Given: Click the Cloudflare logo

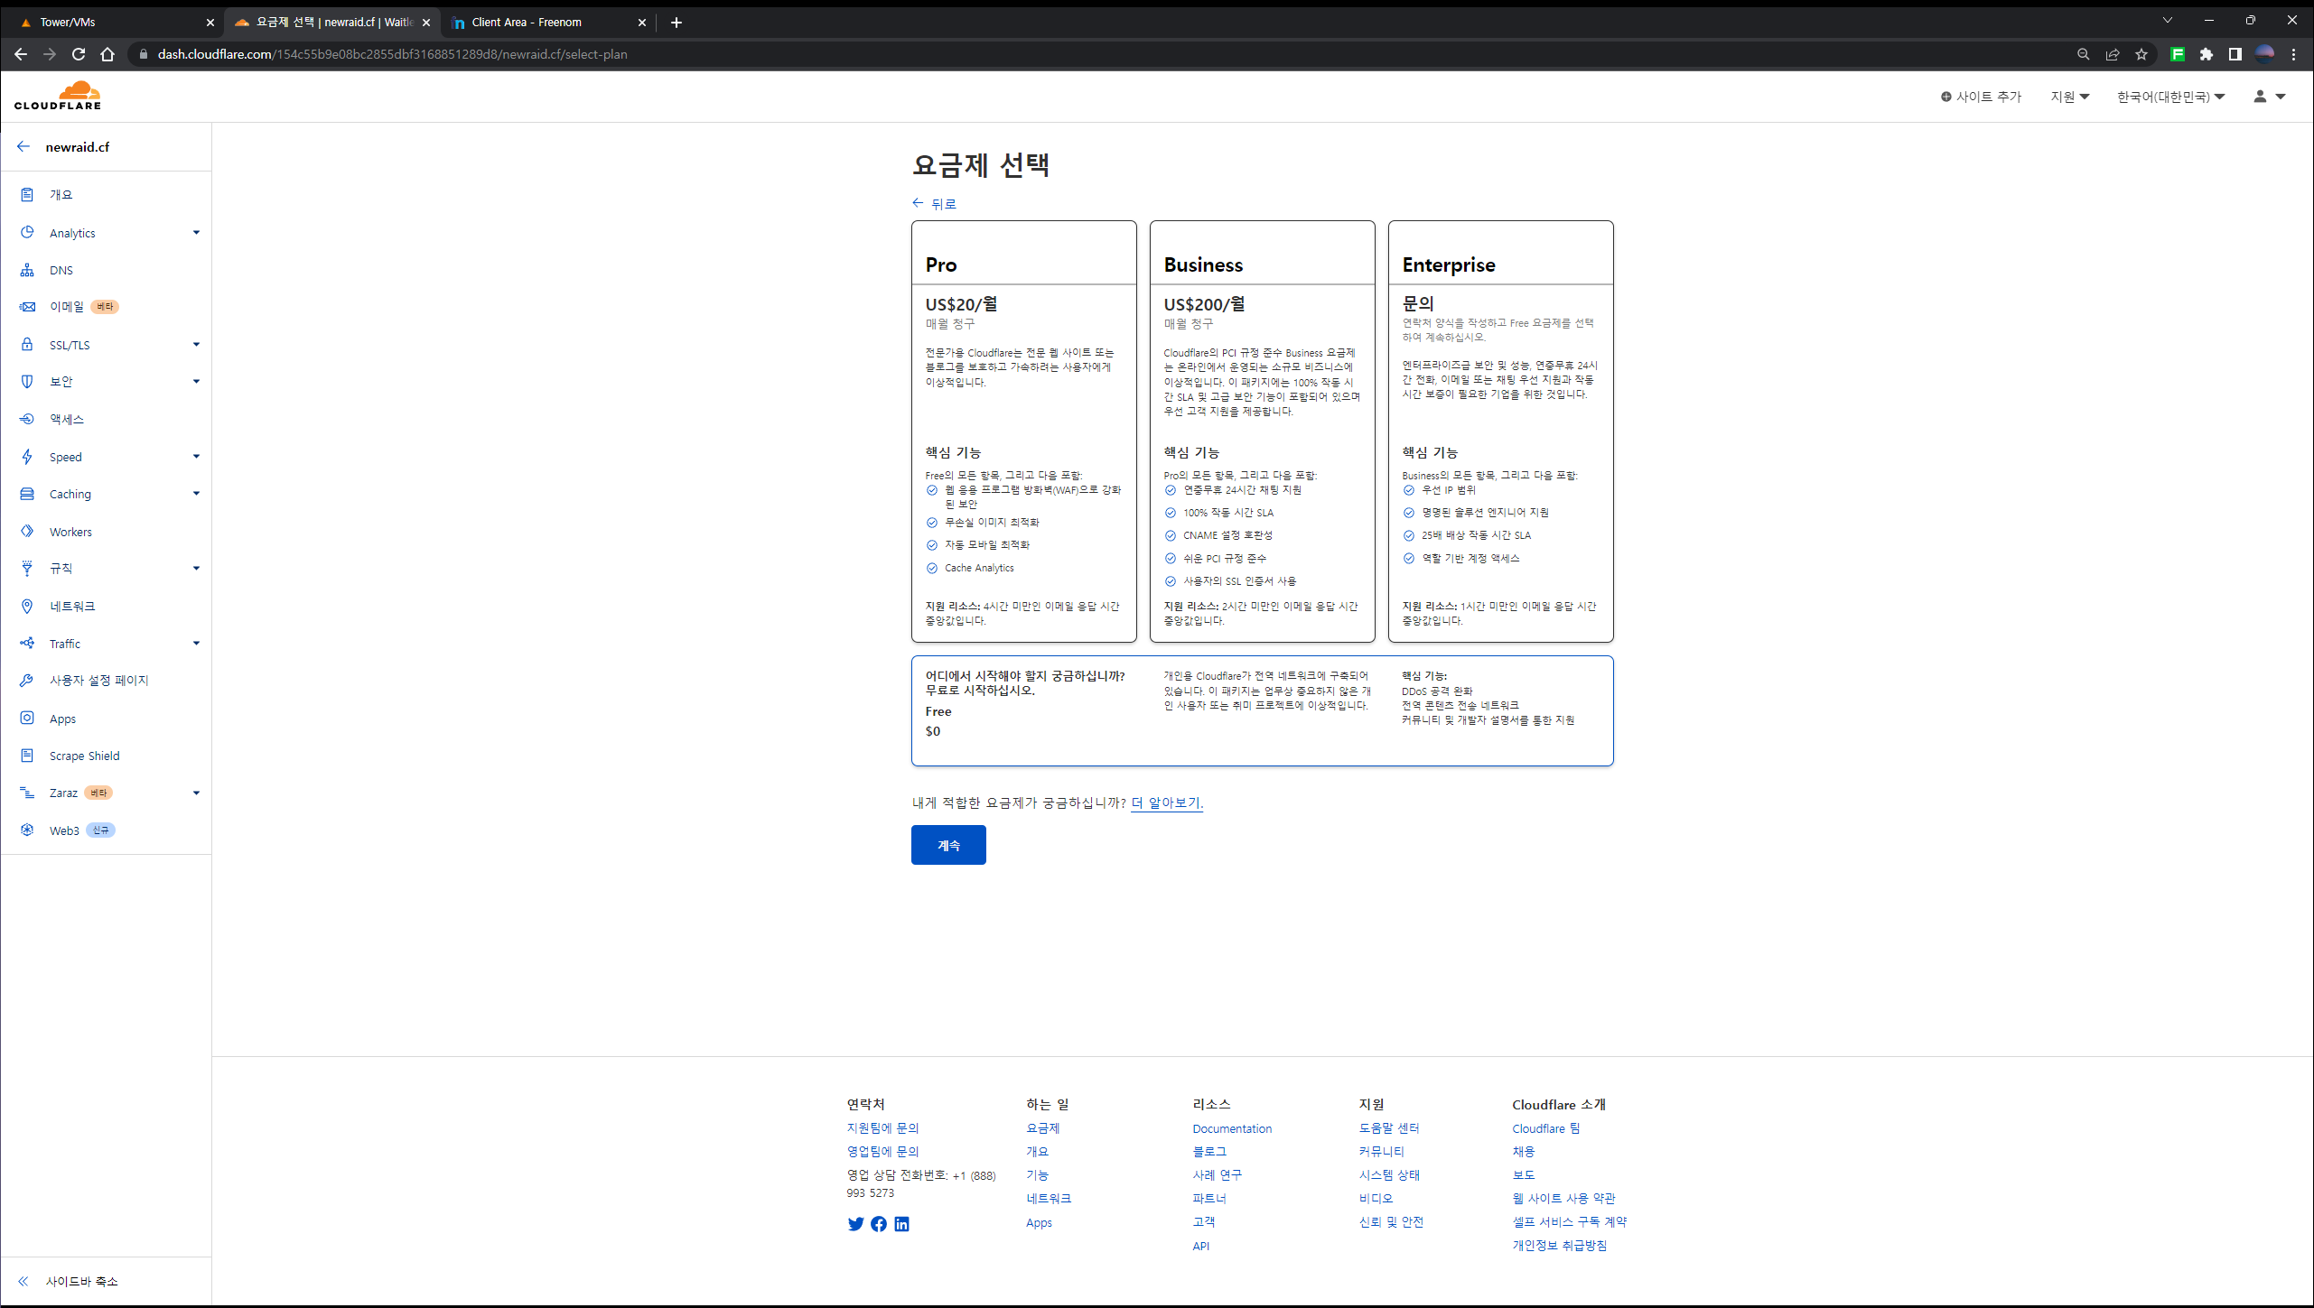Looking at the screenshot, I should coord(58,96).
